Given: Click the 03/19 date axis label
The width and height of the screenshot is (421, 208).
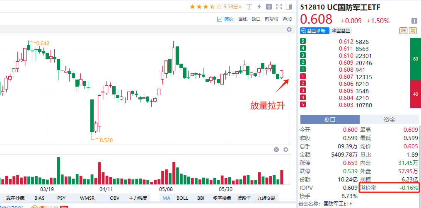Looking at the screenshot, I should pyautogui.click(x=47, y=189).
